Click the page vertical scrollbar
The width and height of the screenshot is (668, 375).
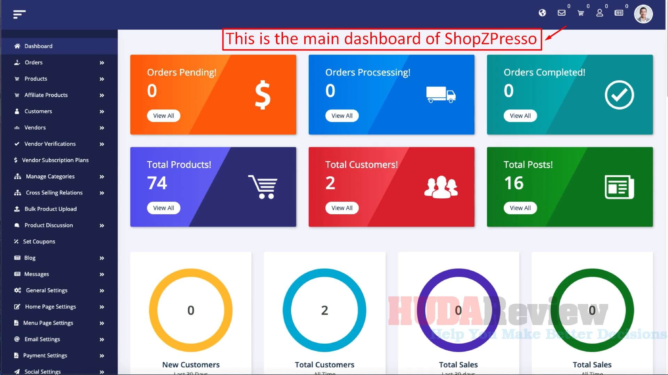click(667, 49)
